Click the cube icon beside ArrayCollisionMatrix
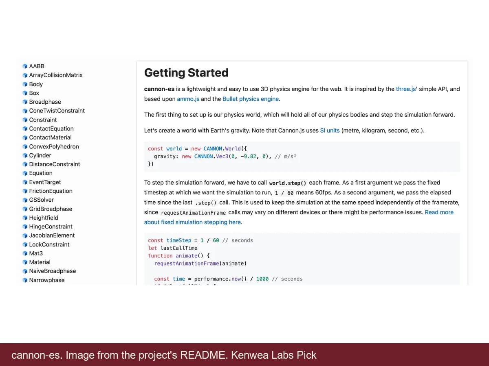Viewport: 489px width, 366px height. pos(25,75)
